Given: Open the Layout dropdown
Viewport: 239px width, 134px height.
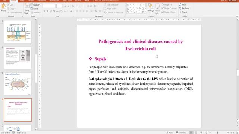Looking at the screenshot, I should tap(35, 5).
